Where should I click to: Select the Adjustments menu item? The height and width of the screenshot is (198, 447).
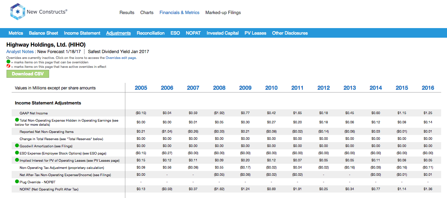pos(118,33)
